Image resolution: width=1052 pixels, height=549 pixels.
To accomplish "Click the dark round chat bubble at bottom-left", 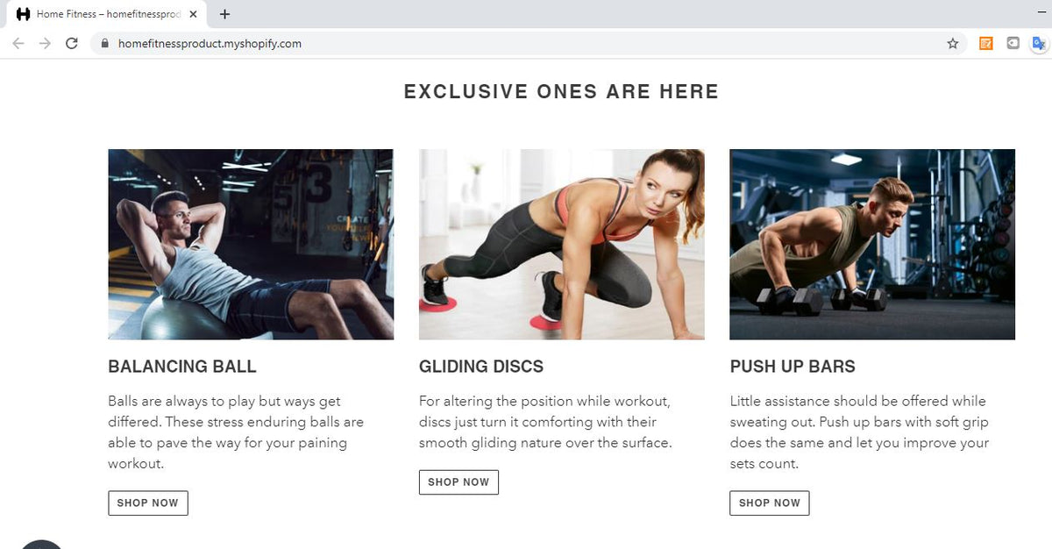I will pos(41,545).
